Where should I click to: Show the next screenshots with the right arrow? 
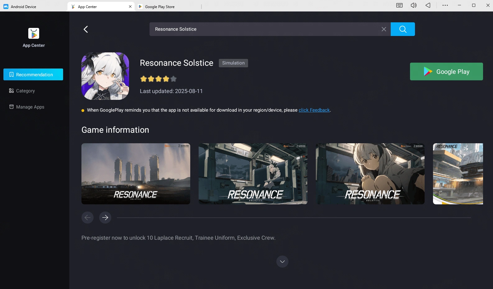pos(105,217)
